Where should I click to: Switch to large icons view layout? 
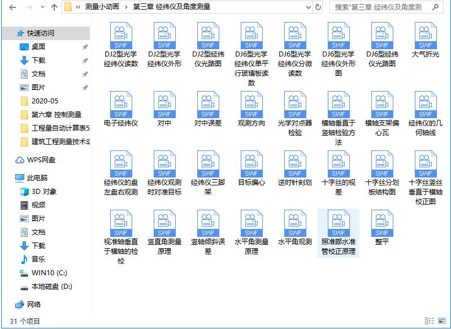[442, 321]
